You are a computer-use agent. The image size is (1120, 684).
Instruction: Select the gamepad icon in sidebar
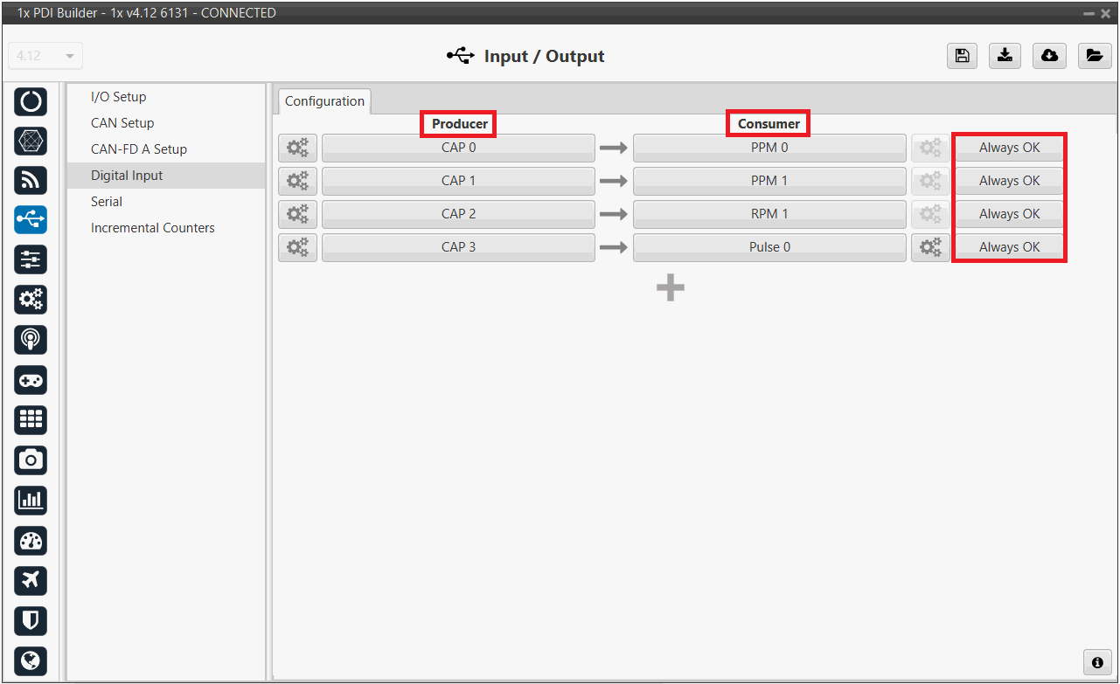(31, 380)
